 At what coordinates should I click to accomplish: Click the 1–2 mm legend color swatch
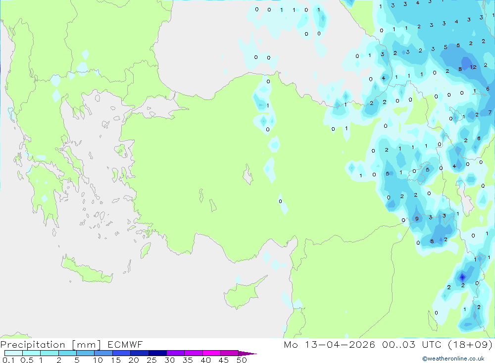click(x=49, y=353)
